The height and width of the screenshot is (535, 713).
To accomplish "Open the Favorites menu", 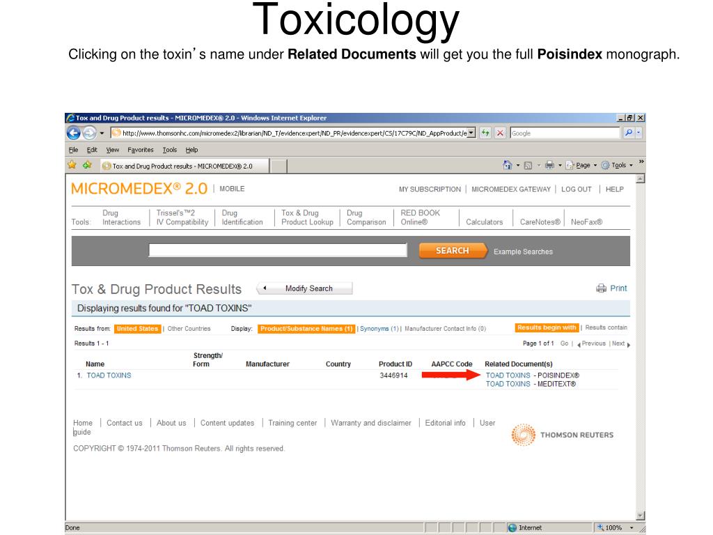I will pos(141,150).
